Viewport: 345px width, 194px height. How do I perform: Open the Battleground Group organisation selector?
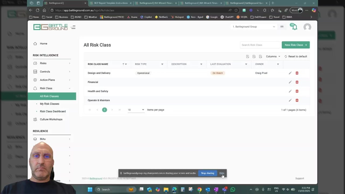click(x=254, y=27)
